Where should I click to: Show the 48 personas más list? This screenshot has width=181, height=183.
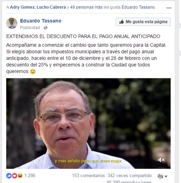pos(86,7)
